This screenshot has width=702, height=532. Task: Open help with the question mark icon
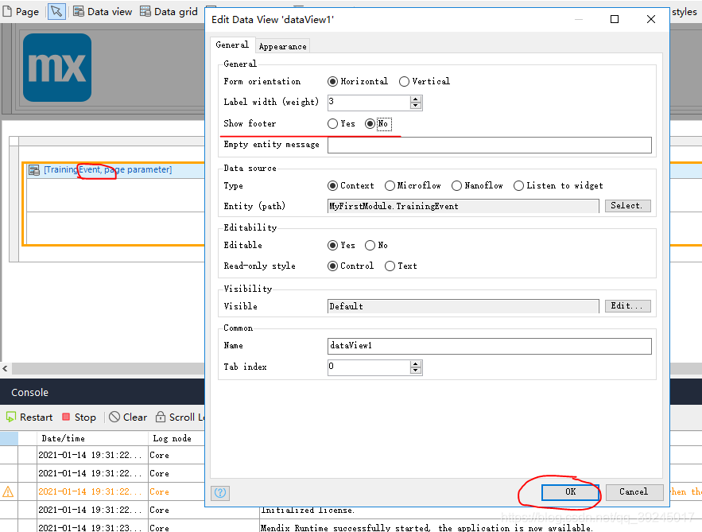[x=220, y=493]
